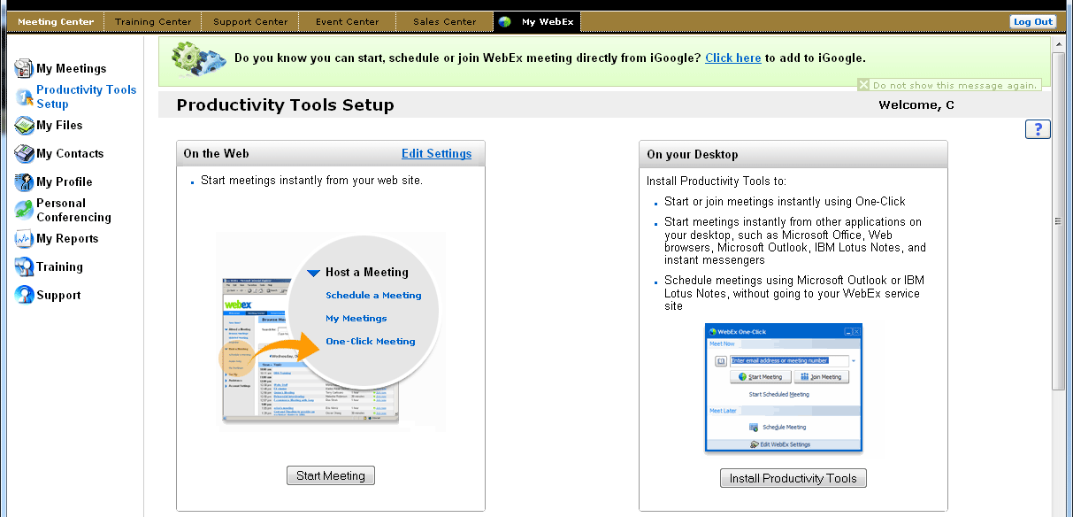Click the WebEx One-Click preview image
Image resolution: width=1073 pixels, height=517 pixels.
(784, 387)
